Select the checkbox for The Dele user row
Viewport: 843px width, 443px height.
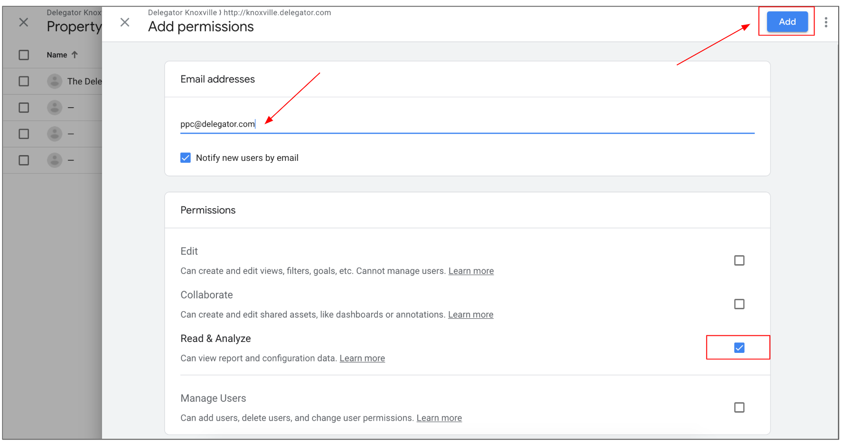click(24, 82)
